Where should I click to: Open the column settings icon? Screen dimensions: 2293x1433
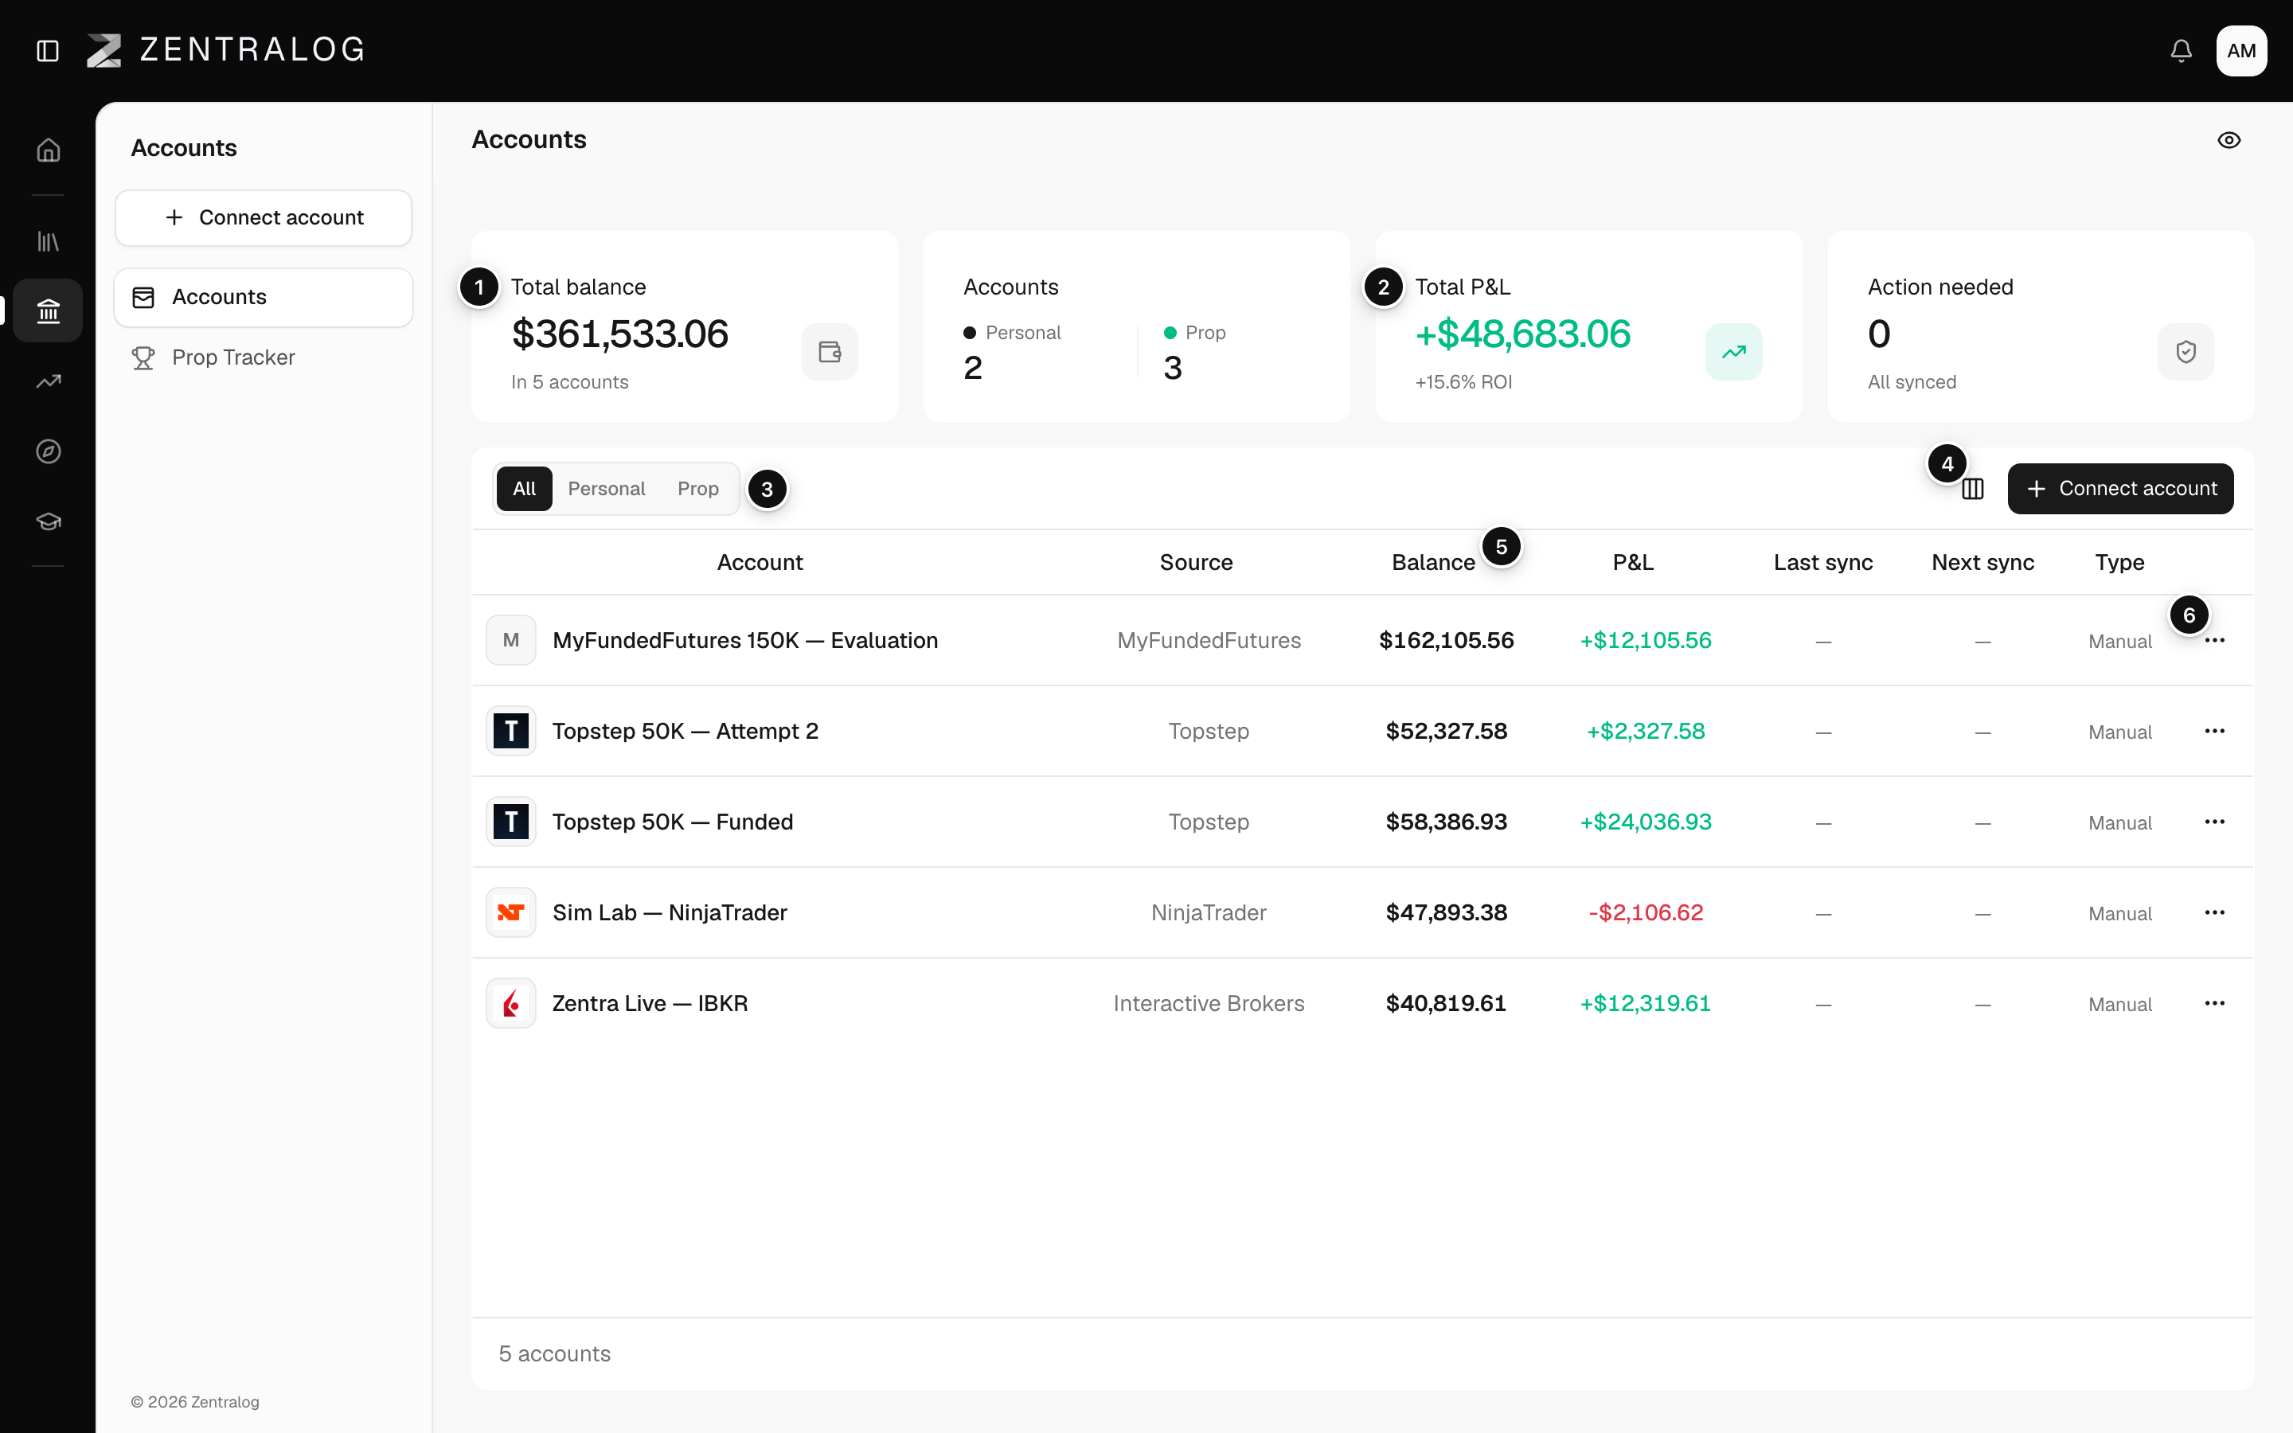coord(1973,489)
